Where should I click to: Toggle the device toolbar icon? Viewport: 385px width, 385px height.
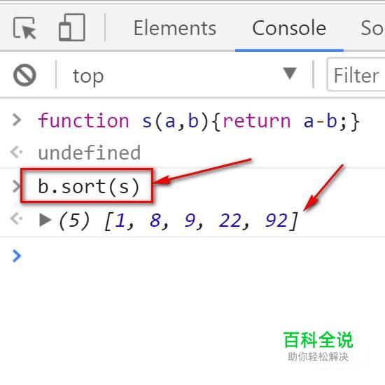pos(72,27)
